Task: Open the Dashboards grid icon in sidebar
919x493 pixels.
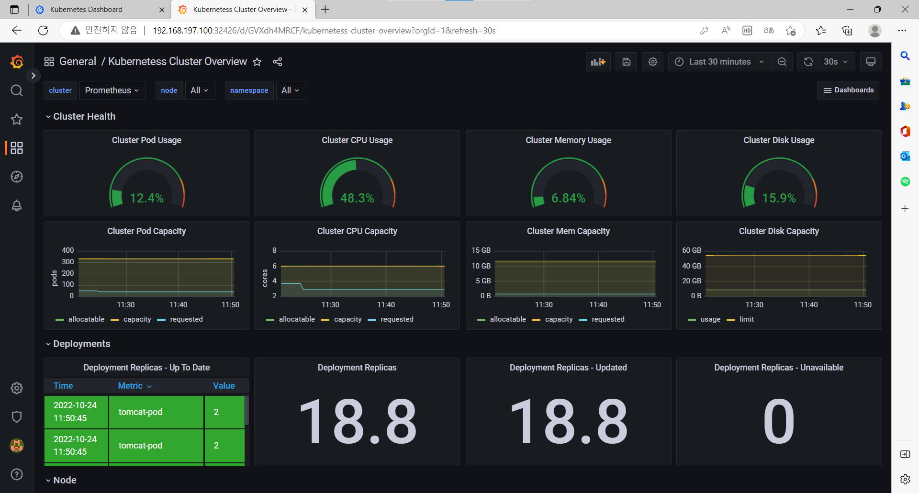Action: point(17,148)
